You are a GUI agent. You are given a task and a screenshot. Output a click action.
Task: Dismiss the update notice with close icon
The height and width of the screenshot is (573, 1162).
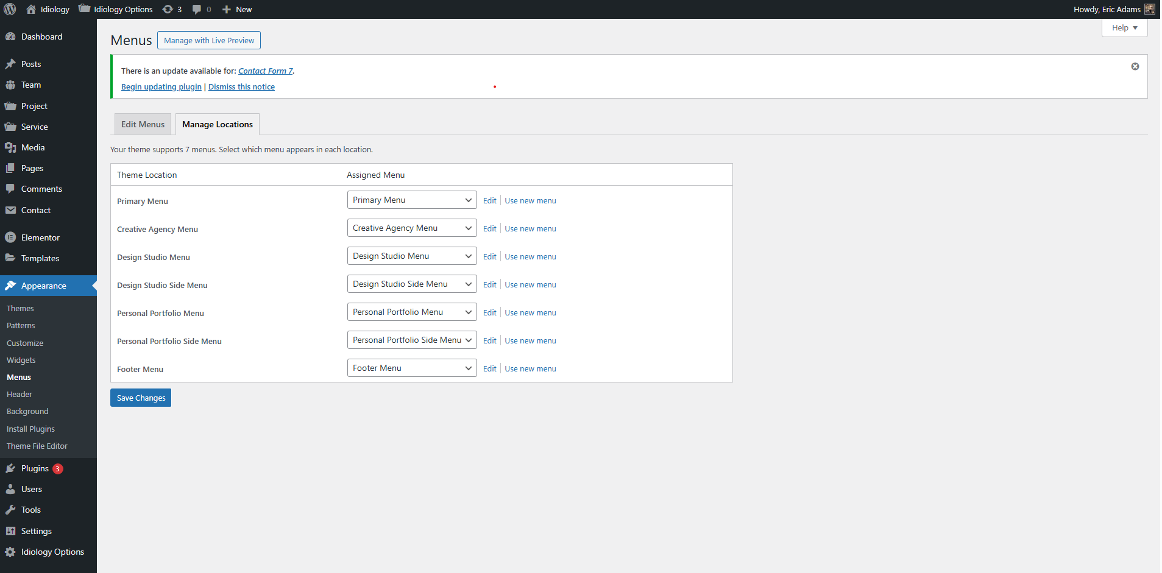1135,66
